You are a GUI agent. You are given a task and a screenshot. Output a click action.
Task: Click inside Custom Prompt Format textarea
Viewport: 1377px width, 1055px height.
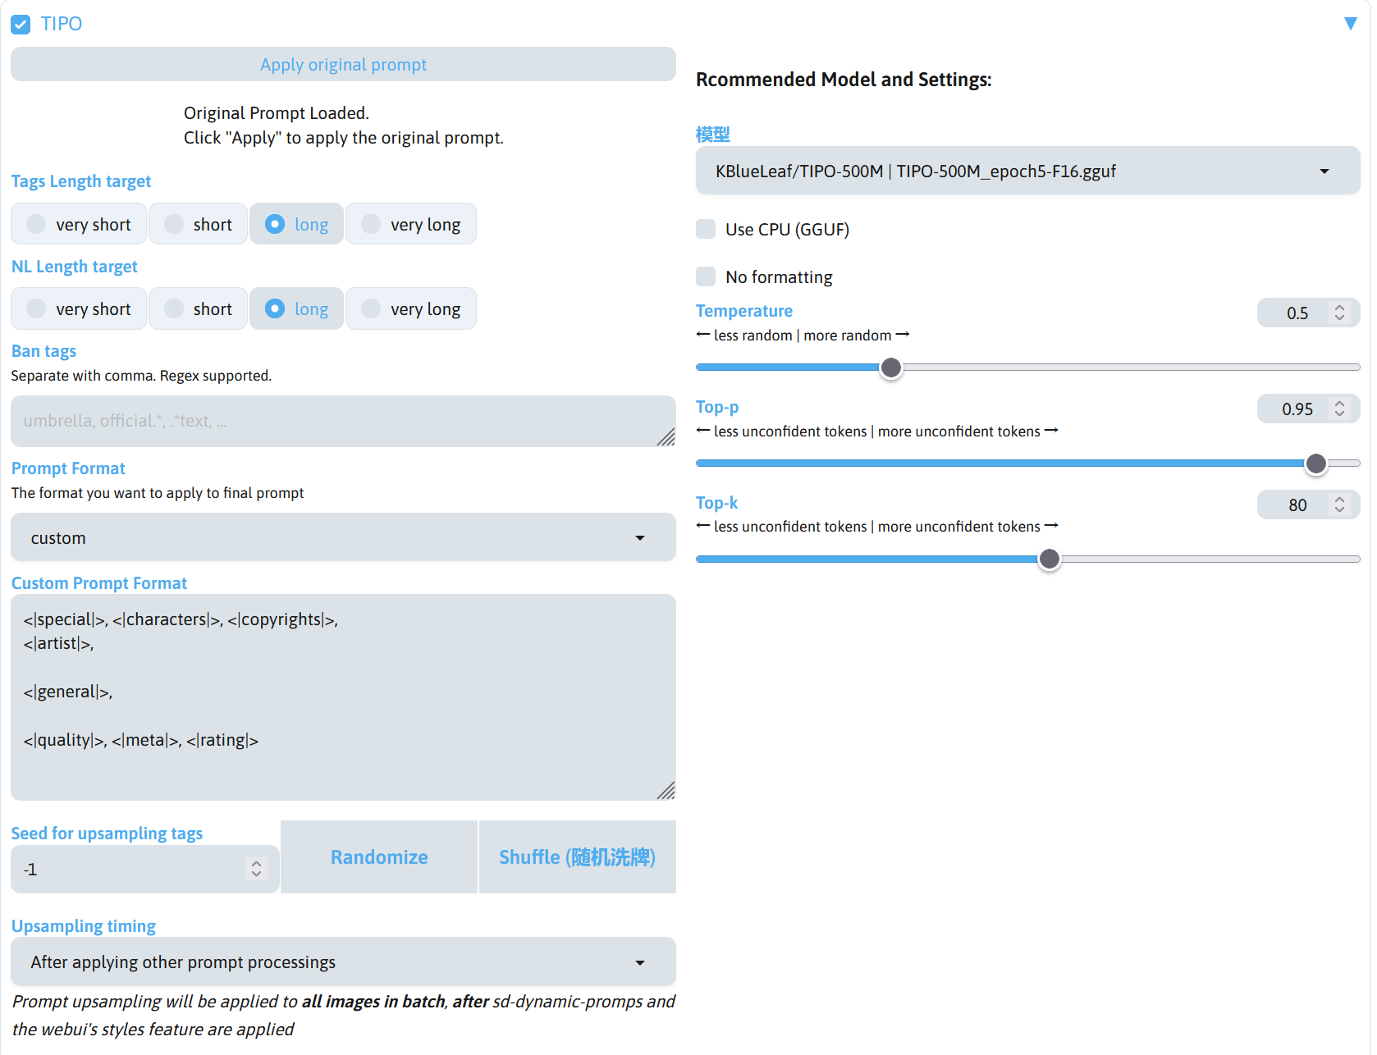click(x=343, y=697)
